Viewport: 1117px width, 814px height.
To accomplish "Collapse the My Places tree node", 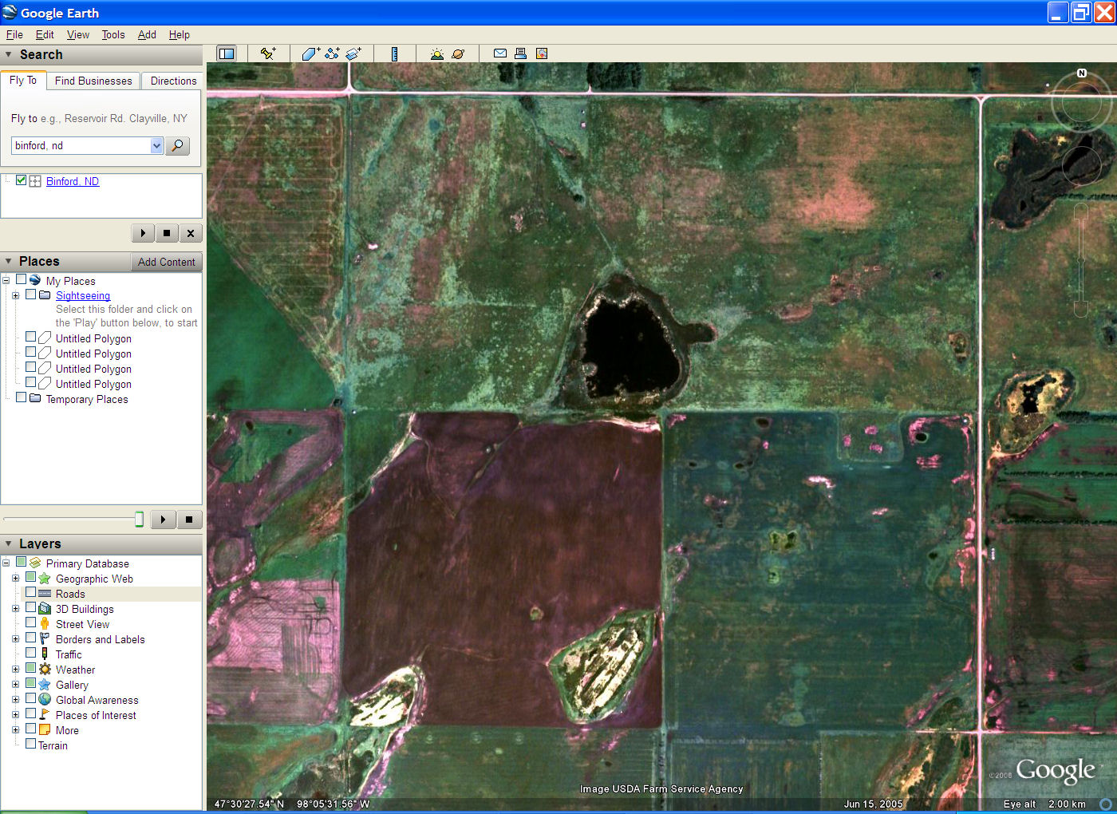I will coord(6,280).
